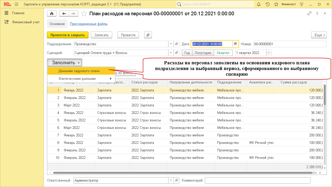
Task: Open the Еще dropdown menu
Action: 319,35
